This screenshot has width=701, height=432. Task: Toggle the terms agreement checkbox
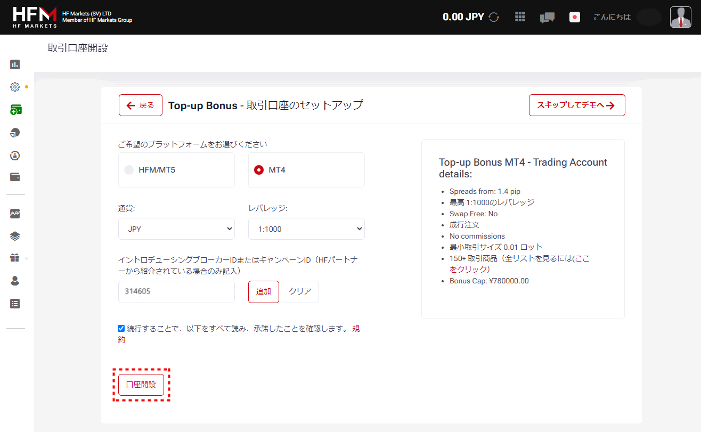(x=121, y=328)
